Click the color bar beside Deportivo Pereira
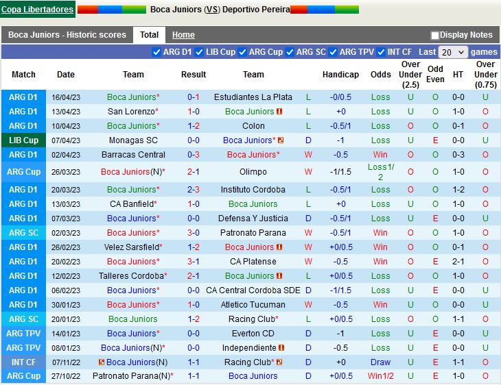This screenshot has height=385, width=501. click(324, 10)
